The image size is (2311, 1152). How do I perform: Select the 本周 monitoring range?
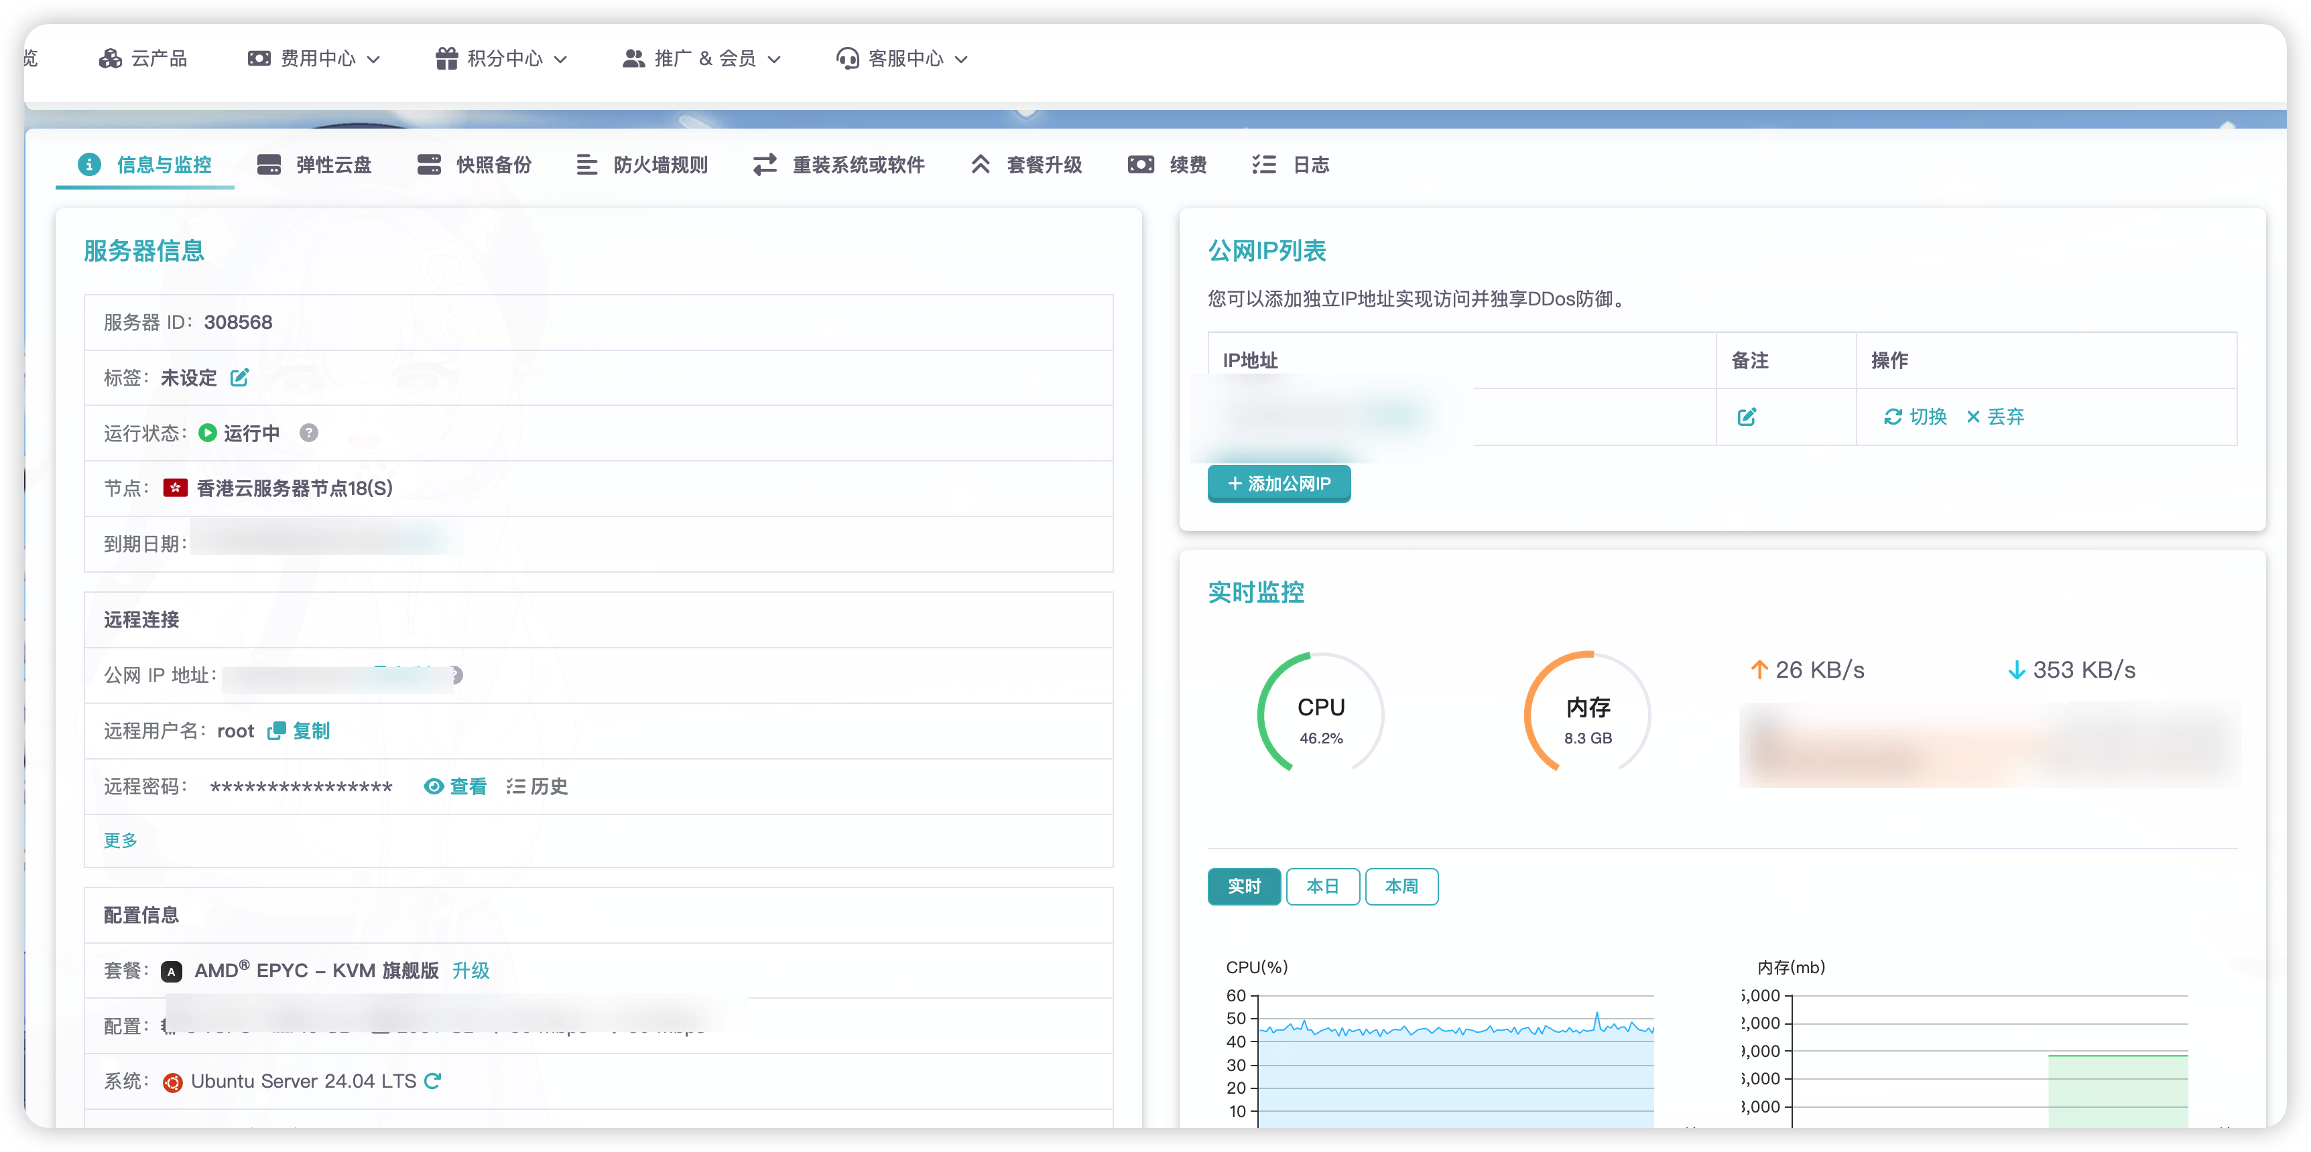coord(1401,887)
